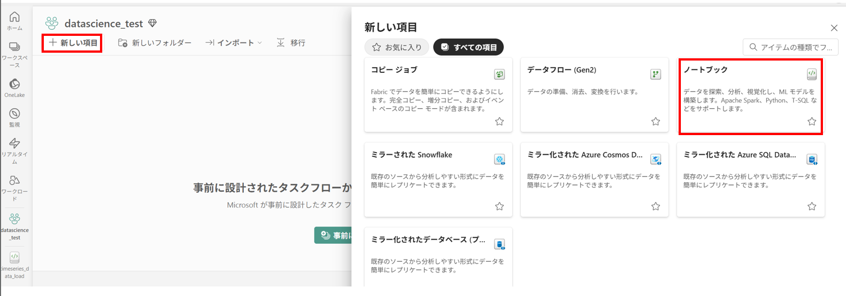Click the diamond icon beside datascience_test title
This screenshot has width=846, height=296.
point(152,24)
